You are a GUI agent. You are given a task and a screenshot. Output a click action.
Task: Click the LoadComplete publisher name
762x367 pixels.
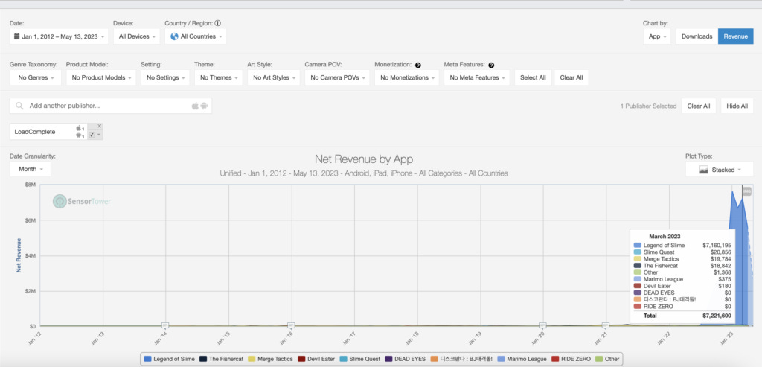coord(35,132)
